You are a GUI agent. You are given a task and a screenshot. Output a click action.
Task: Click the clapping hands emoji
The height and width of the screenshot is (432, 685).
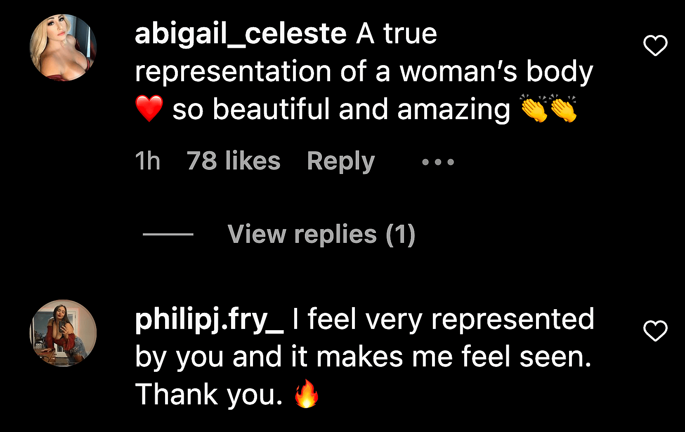point(548,108)
